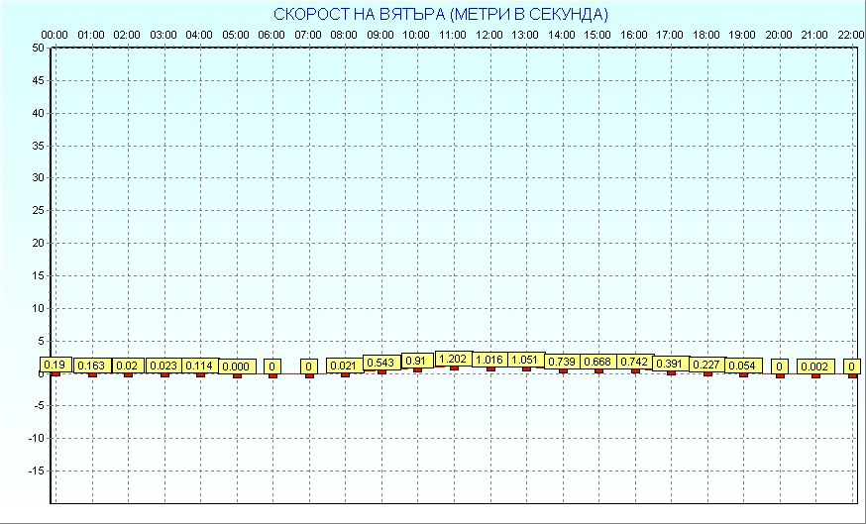Click the 0.002 value label

[815, 367]
